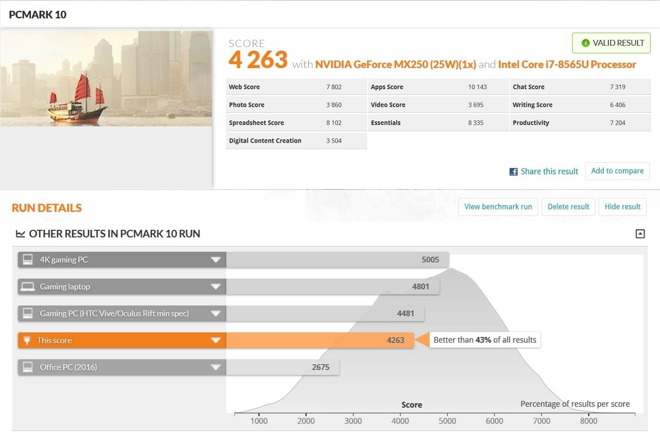The height and width of the screenshot is (439, 660).
Task: Select the Chat Score value 7 319
Action: pos(617,87)
